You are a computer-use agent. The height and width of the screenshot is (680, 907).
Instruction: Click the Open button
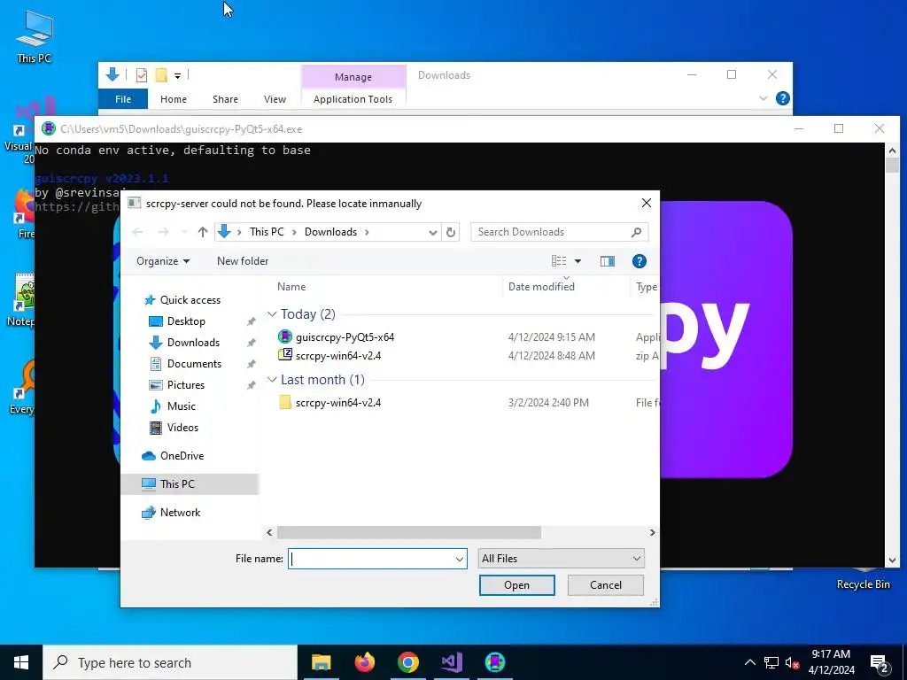(516, 585)
